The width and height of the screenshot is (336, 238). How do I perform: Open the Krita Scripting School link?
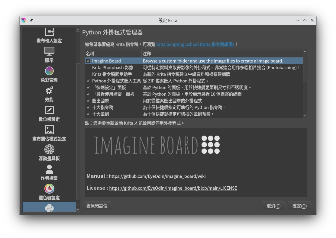pyautogui.click(x=195, y=44)
